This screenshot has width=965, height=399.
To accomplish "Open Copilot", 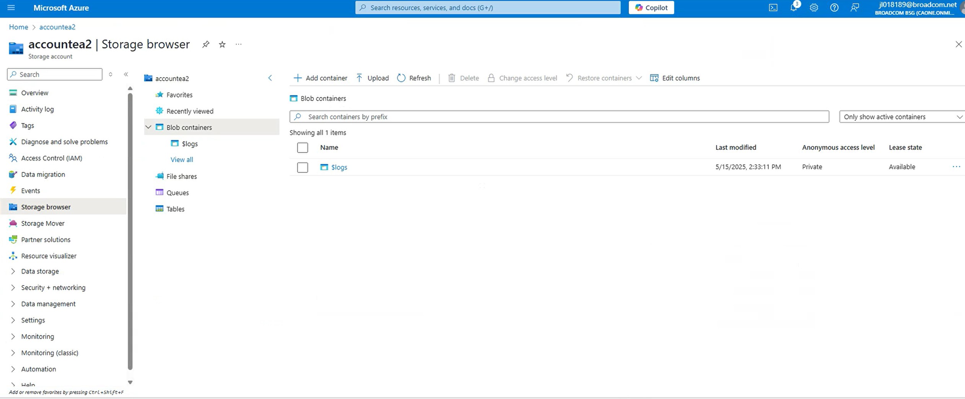I will [651, 8].
